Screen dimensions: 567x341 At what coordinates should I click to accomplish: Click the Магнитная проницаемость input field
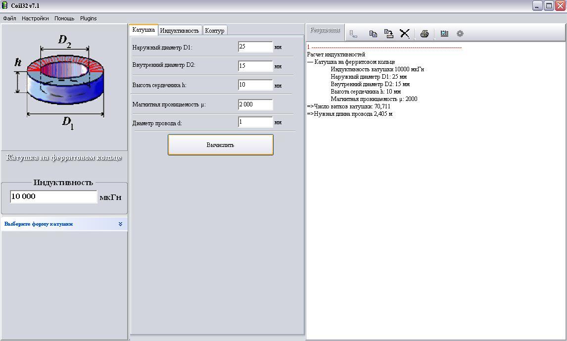(x=255, y=104)
